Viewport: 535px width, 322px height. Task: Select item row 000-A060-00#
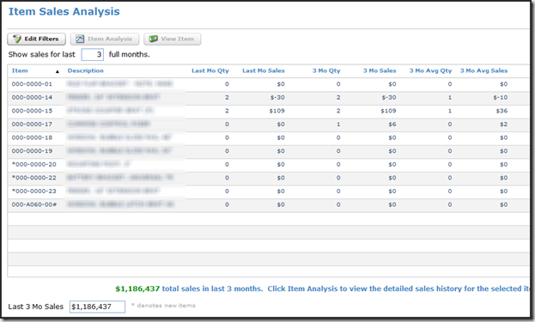pyautogui.click(x=269, y=204)
